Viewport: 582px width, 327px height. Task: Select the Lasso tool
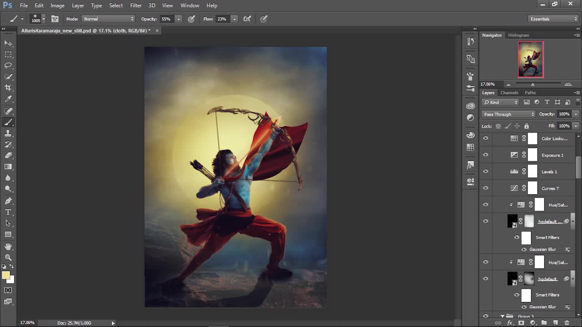coord(8,65)
